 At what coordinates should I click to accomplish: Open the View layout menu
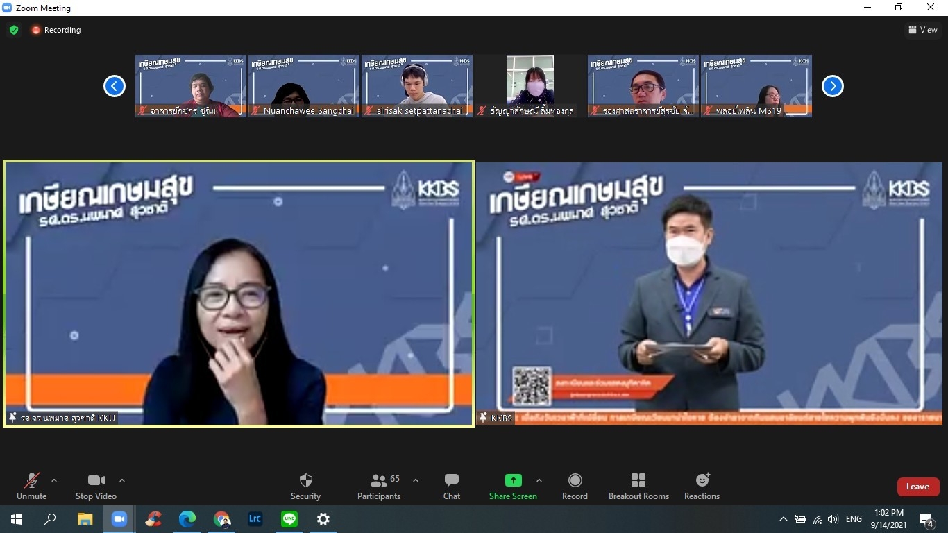pyautogui.click(x=922, y=30)
